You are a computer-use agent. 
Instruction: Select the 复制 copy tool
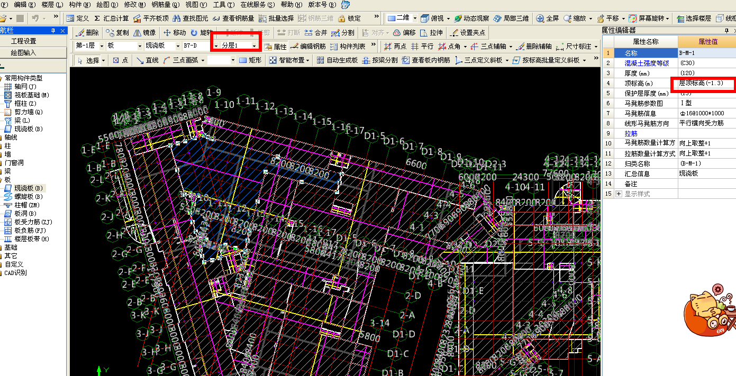pyautogui.click(x=117, y=32)
